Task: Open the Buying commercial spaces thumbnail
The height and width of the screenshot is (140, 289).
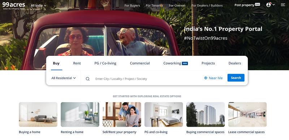Action: tap(206, 114)
